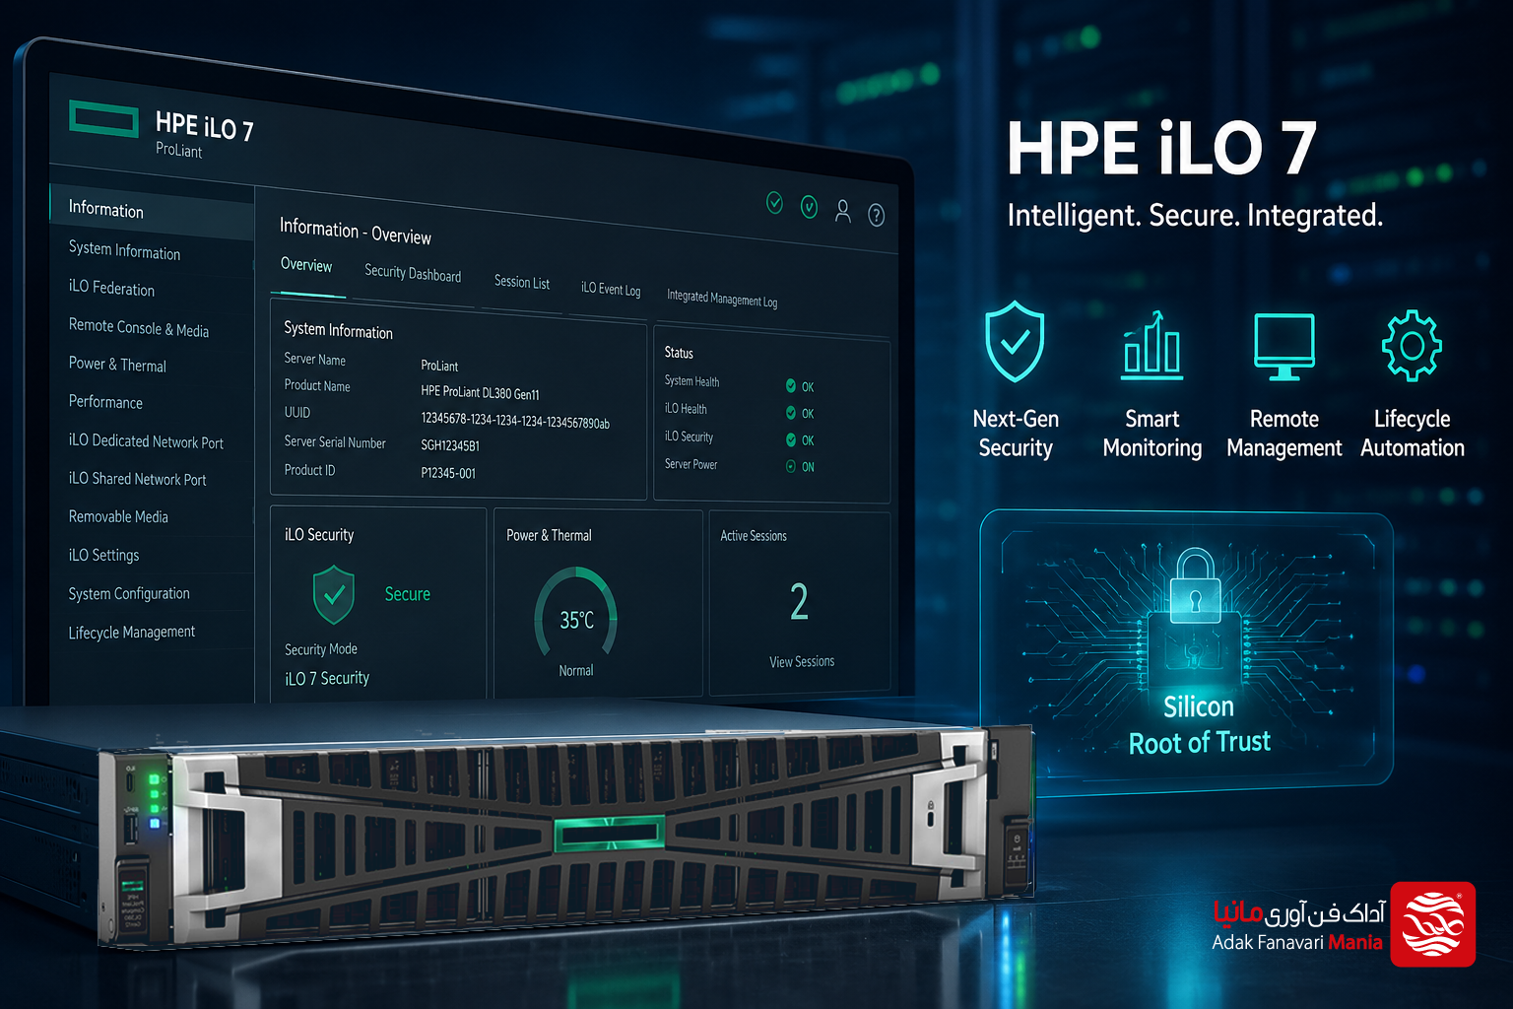This screenshot has width=1513, height=1009.
Task: Click the iLO 7 Security mode text
Action: click(x=327, y=678)
